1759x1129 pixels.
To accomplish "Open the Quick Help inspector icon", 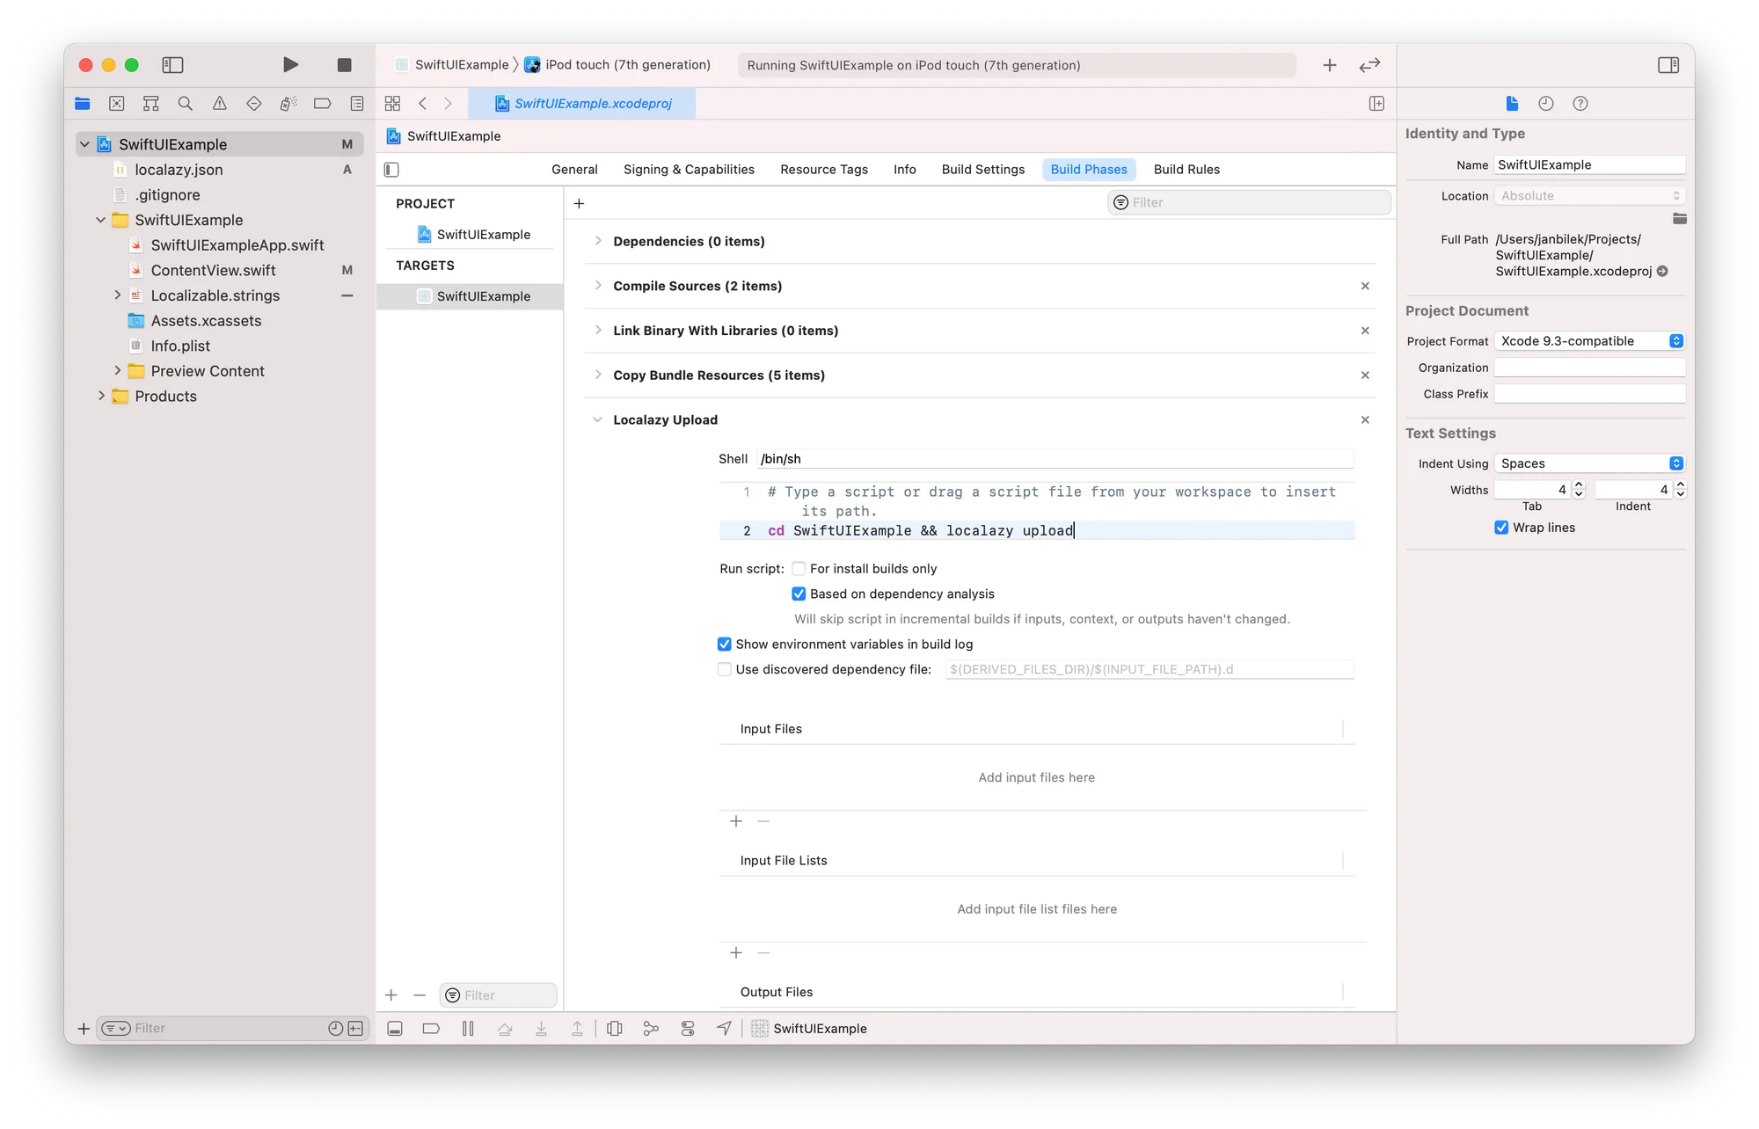I will (1580, 104).
